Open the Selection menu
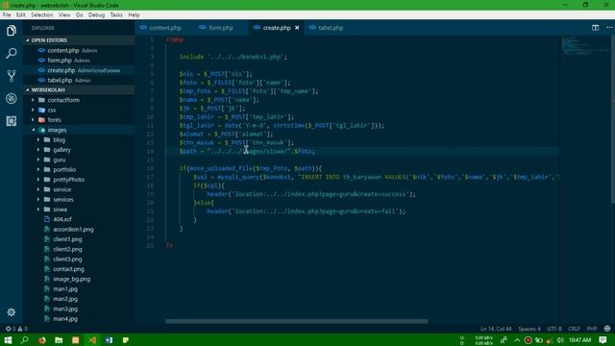 42,15
